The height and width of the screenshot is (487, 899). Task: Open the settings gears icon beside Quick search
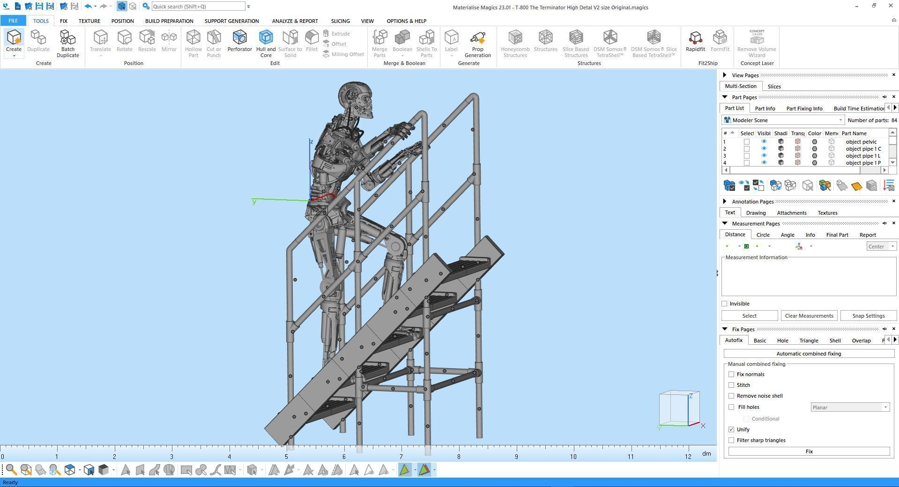click(x=146, y=7)
